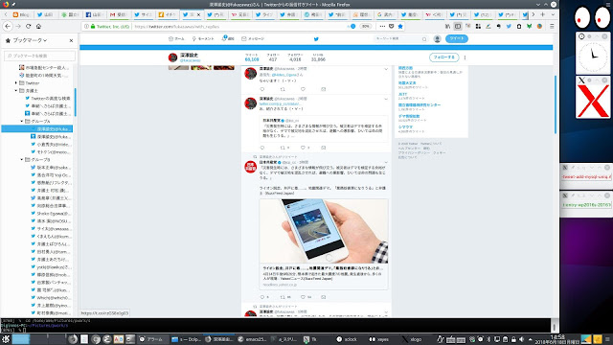Viewport: 613px width, 345px height.
Task: Click the xclock taskbar entry
Action: coord(347,339)
